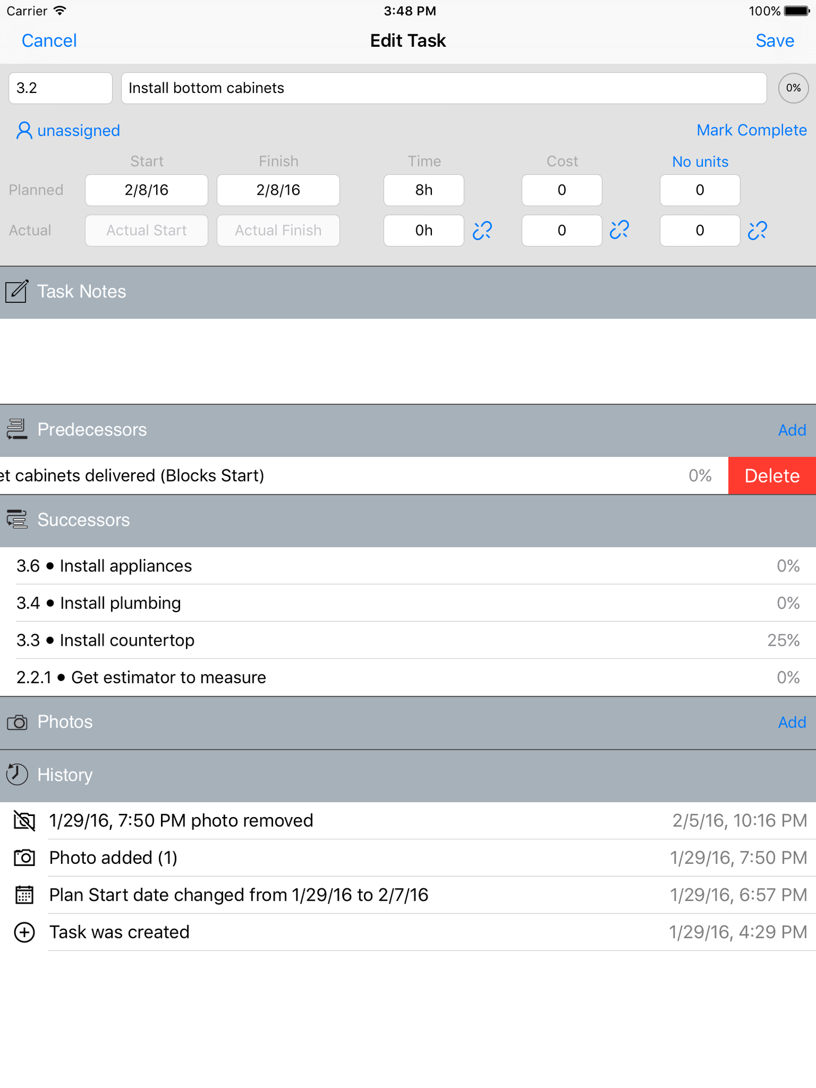Edit the actual cost field

562,231
